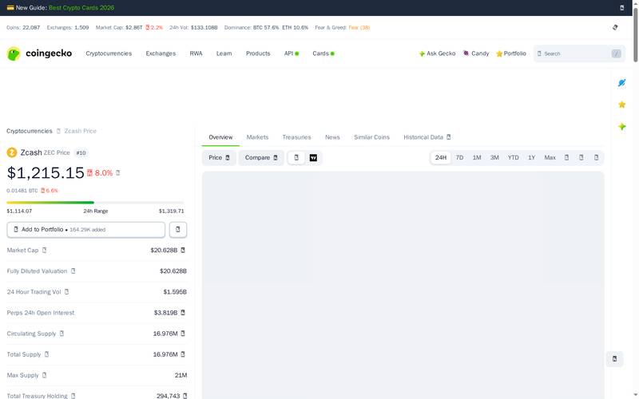Screen dimensions: 639x399
Task: Select the Max chart range
Action: pyautogui.click(x=550, y=157)
